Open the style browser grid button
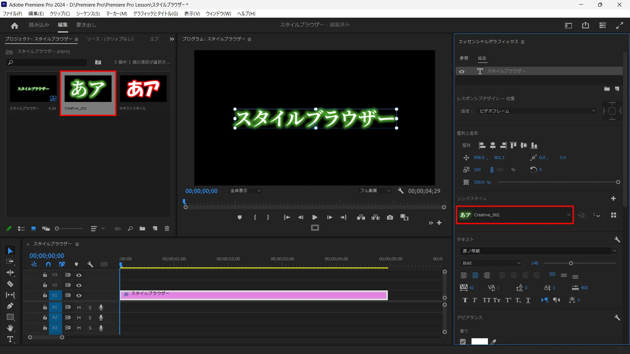The image size is (630, 354). (x=614, y=215)
